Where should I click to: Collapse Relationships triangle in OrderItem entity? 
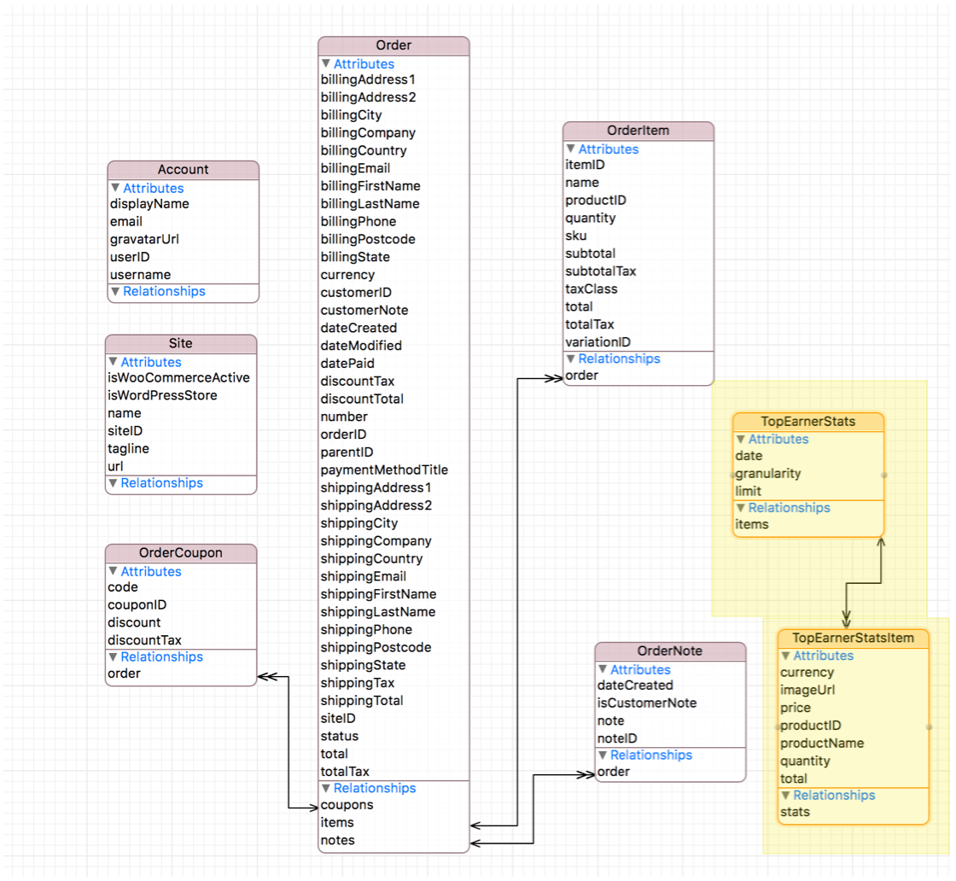(x=571, y=359)
